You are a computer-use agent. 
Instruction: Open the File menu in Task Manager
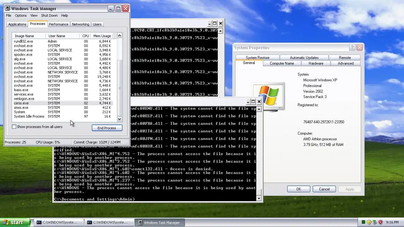pyautogui.click(x=9, y=15)
